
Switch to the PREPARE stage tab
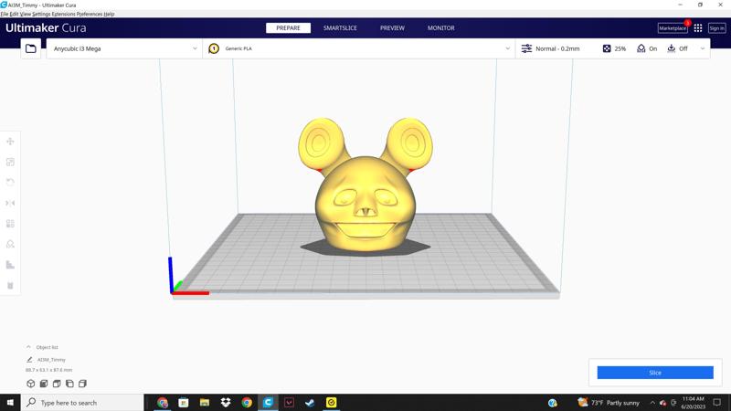288,28
